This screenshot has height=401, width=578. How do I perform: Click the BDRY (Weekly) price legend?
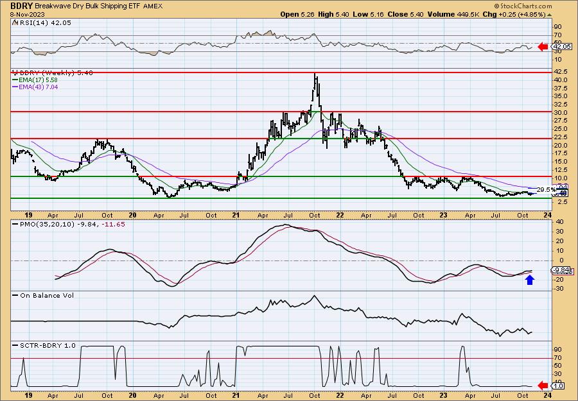pos(53,73)
